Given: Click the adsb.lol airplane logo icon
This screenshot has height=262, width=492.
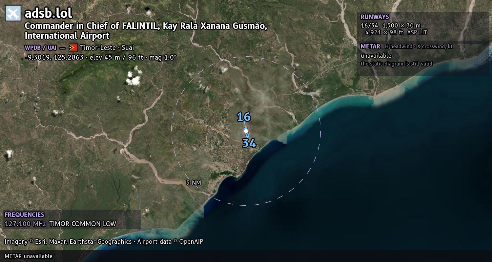Looking at the screenshot, I should [x=13, y=13].
